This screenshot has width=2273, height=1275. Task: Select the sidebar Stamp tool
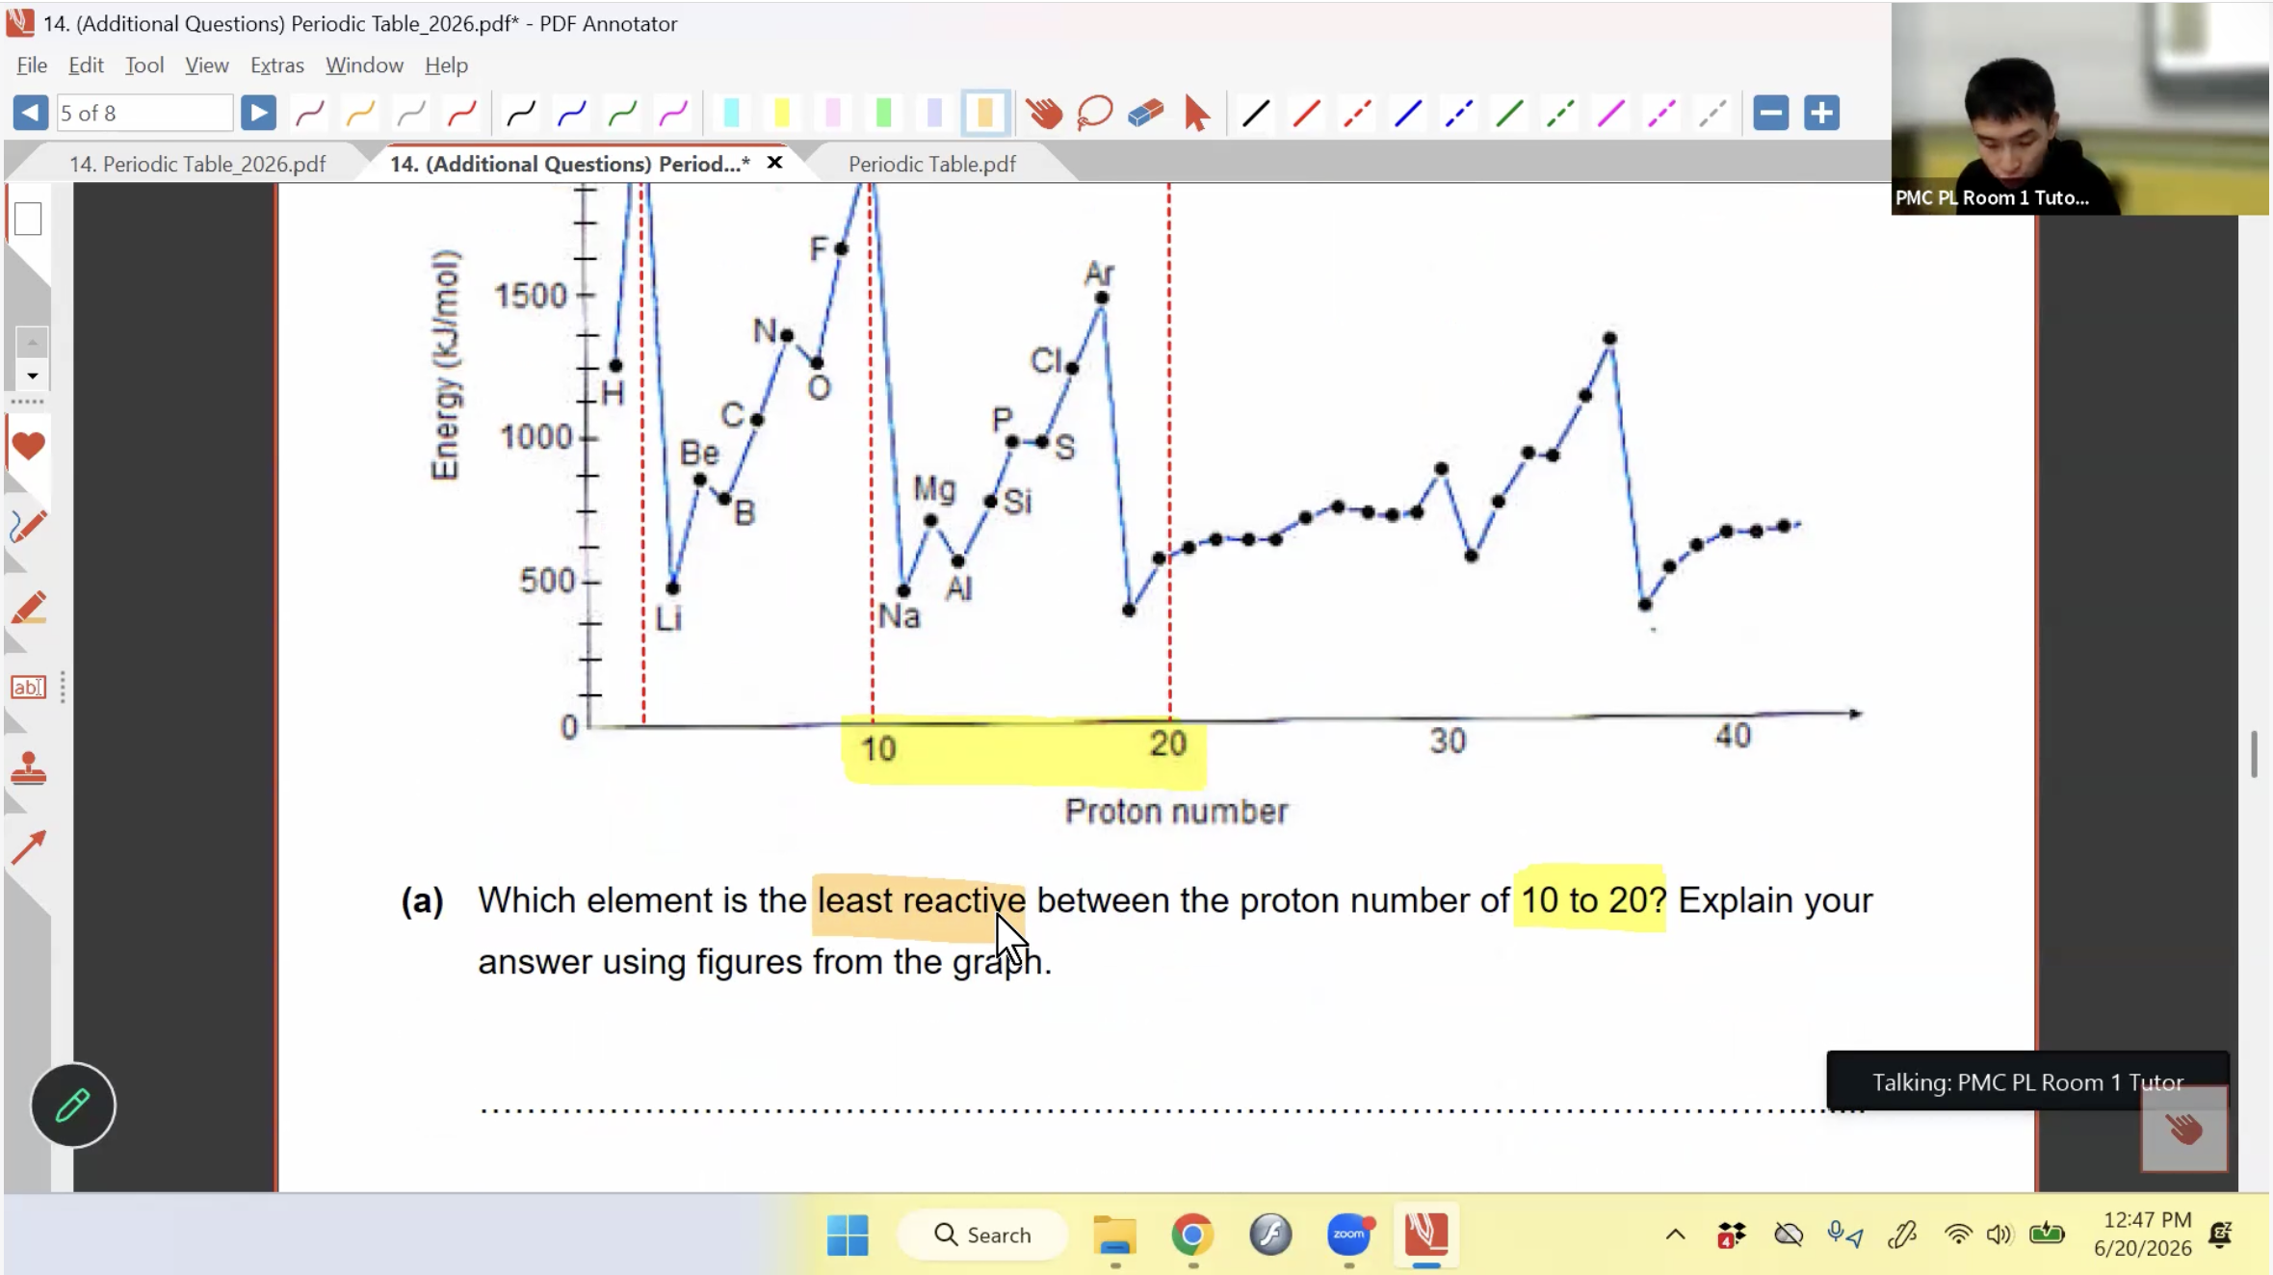28,768
